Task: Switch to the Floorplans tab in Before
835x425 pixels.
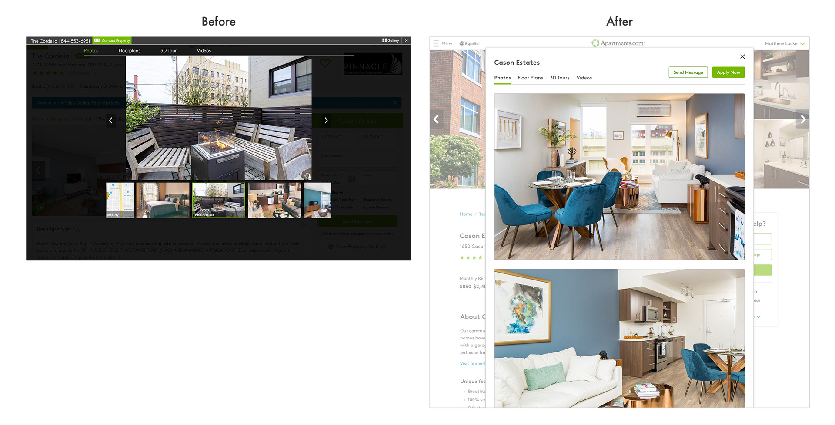Action: pyautogui.click(x=130, y=51)
